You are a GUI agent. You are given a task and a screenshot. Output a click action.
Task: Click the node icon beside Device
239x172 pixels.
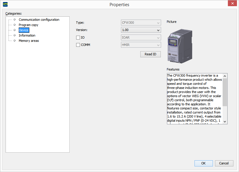click(x=14, y=30)
